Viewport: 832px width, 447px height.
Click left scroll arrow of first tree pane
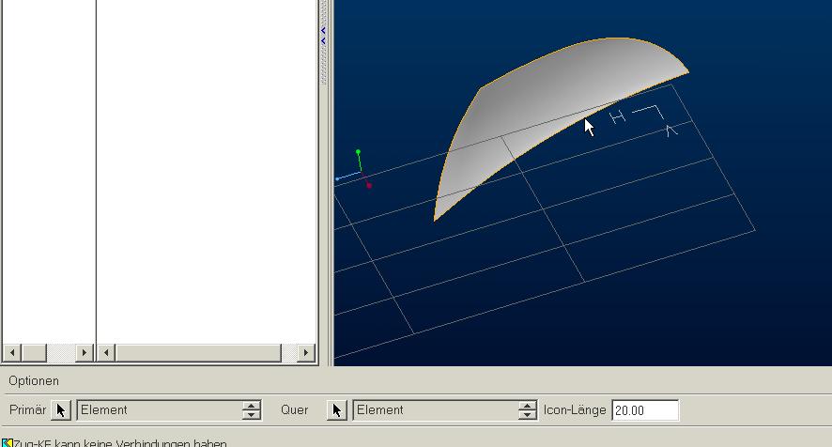[13, 352]
